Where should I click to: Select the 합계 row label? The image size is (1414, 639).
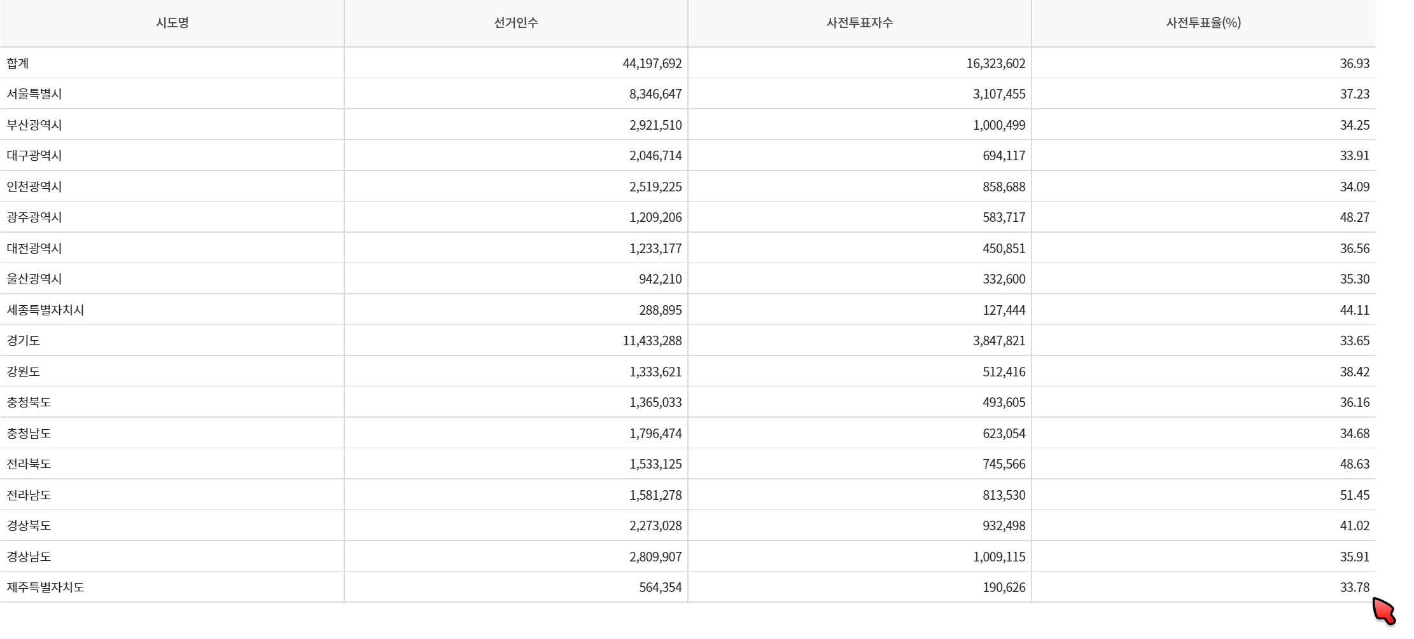click(18, 63)
